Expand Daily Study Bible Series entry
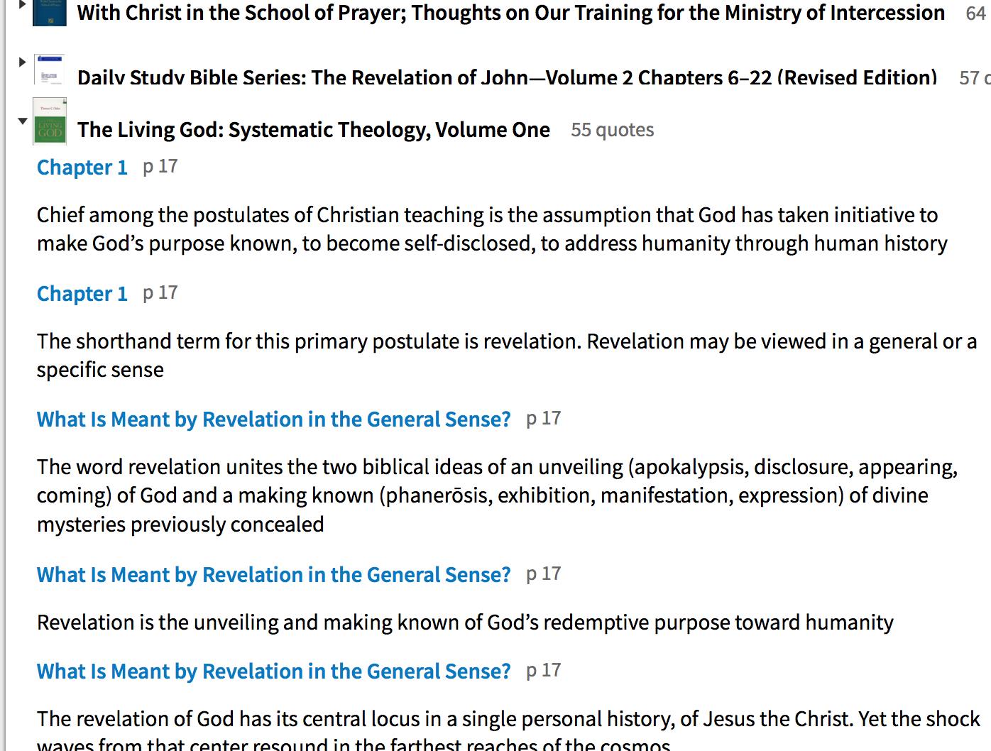 pos(22,62)
